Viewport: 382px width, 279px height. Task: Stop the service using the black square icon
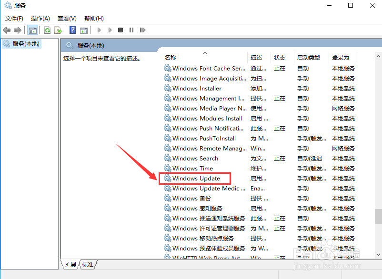120,30
